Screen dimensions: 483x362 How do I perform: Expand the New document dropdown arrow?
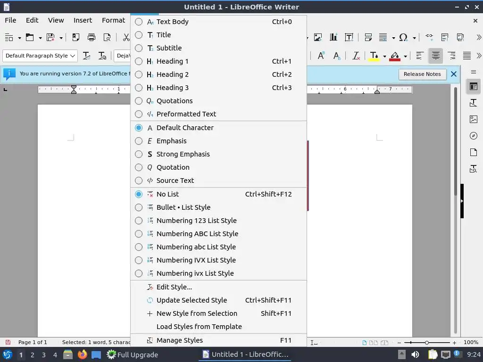pyautogui.click(x=19, y=38)
